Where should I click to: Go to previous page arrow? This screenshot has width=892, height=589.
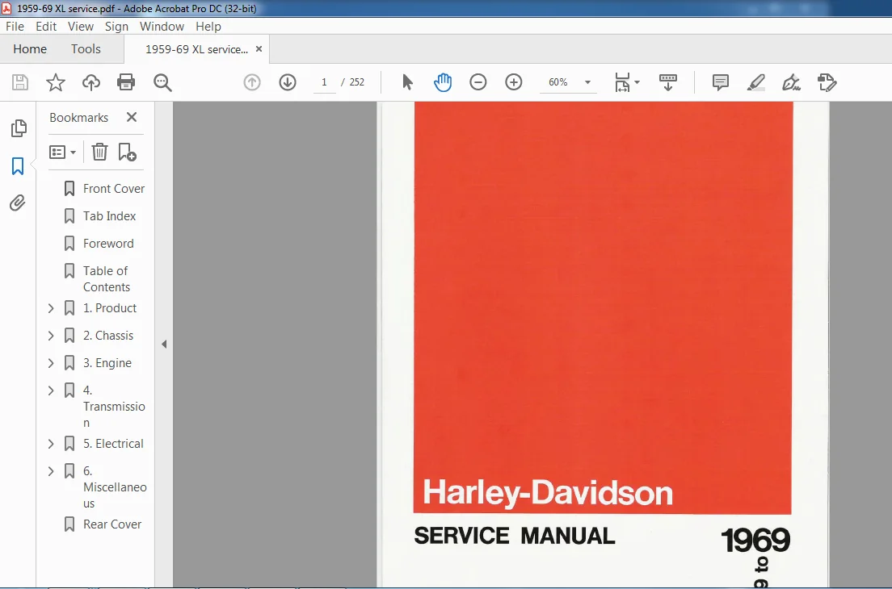tap(252, 82)
